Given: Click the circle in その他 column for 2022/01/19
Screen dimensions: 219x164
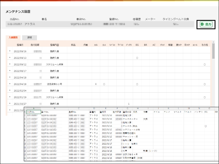Looking at the screenshot, I should [x=204, y=97].
